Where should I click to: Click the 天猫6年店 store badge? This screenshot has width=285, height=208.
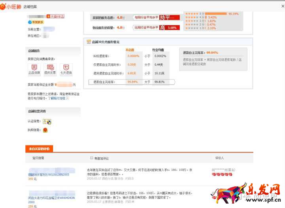(55, 17)
